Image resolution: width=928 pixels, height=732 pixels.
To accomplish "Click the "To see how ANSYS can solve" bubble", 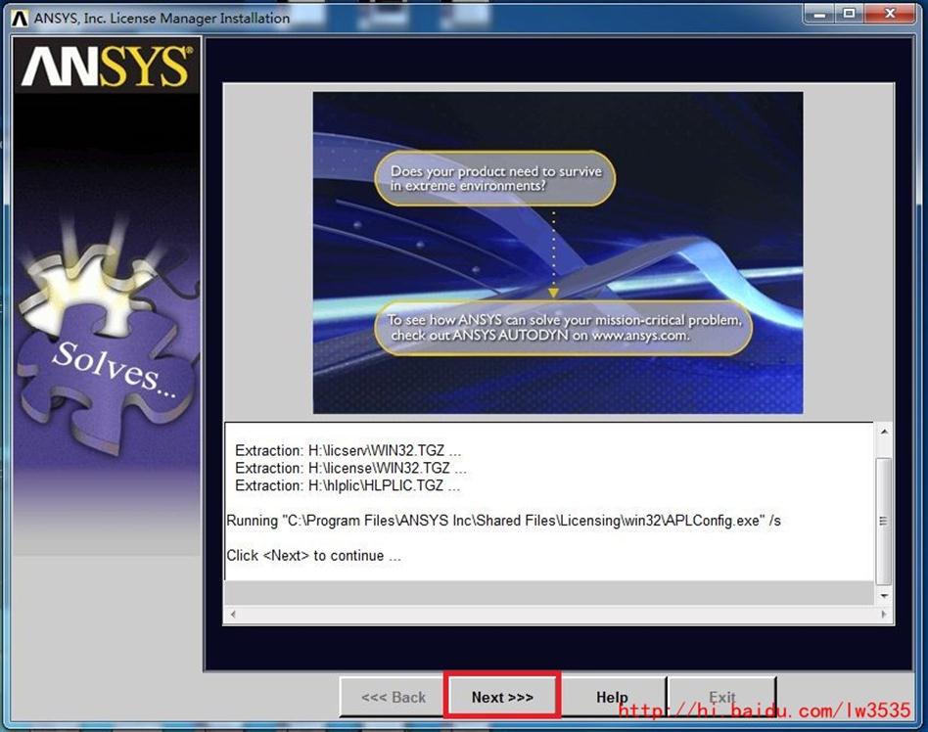I will pyautogui.click(x=564, y=328).
